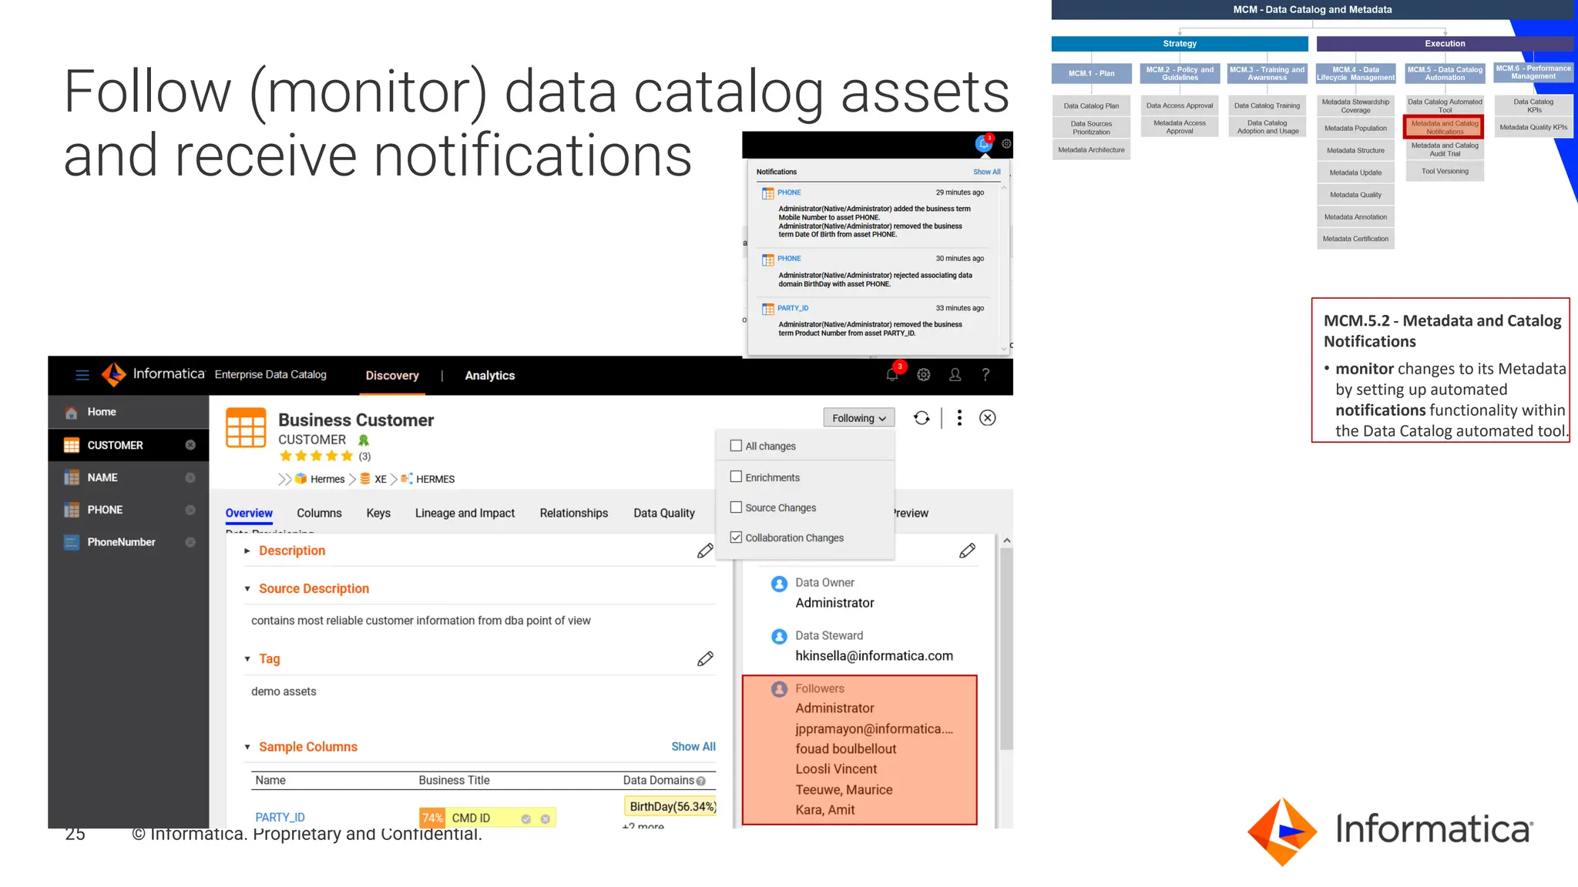Click the Data Steward person icon
This screenshot has width=1578, height=887.
[x=779, y=637]
